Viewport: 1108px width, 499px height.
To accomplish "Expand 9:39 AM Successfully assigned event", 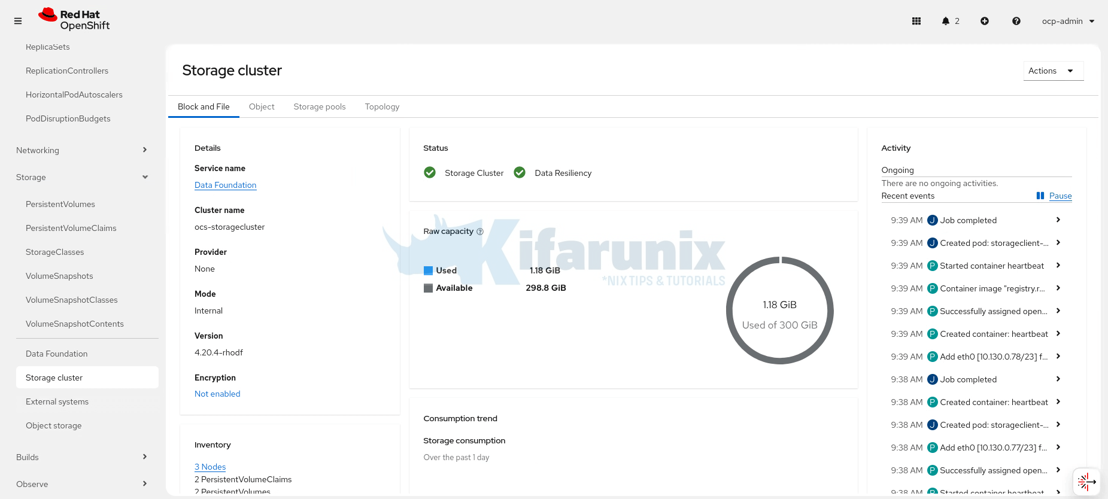I will tap(1058, 311).
